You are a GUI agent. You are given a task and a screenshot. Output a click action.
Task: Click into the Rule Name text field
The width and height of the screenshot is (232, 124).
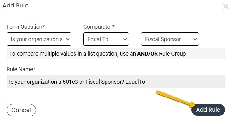116,82
